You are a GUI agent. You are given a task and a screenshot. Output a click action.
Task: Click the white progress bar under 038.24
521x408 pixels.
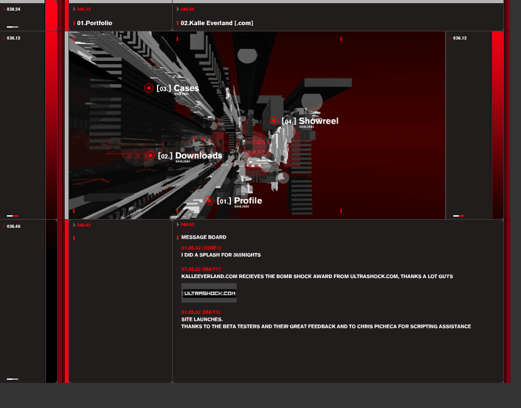pyautogui.click(x=13, y=27)
